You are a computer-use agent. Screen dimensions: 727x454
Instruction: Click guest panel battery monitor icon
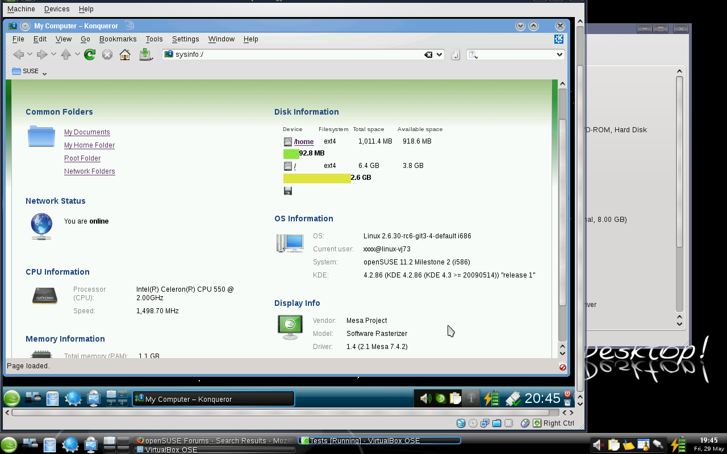(491, 398)
